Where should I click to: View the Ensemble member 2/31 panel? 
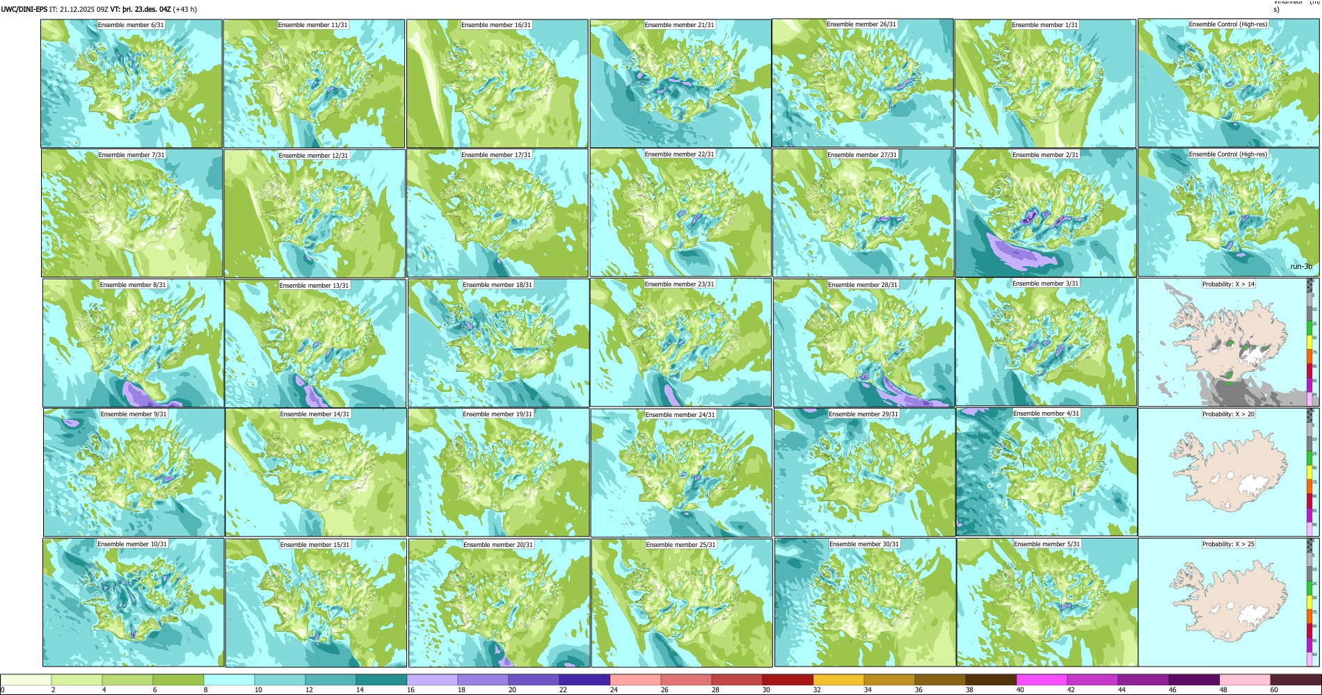point(1046,213)
